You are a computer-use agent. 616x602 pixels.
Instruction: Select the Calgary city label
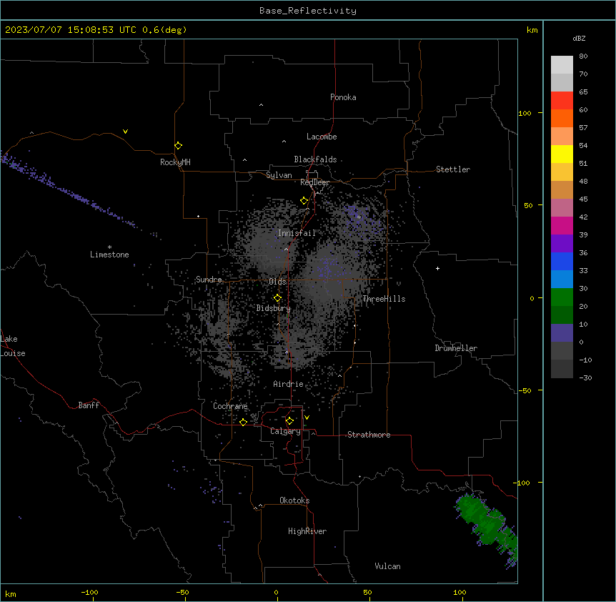tap(285, 431)
